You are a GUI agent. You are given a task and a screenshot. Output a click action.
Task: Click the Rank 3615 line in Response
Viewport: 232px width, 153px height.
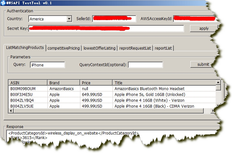pyautogui.click(x=28, y=138)
